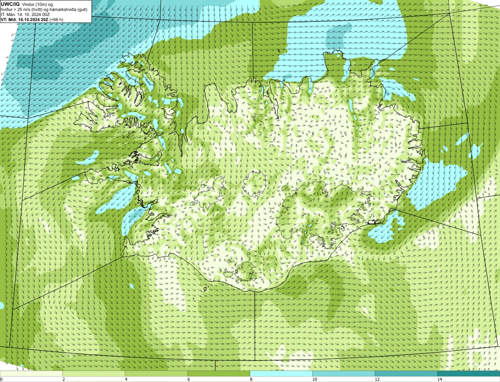The height and width of the screenshot is (382, 500).
Task: Click the legend scale label "10"
Action: (314, 379)
